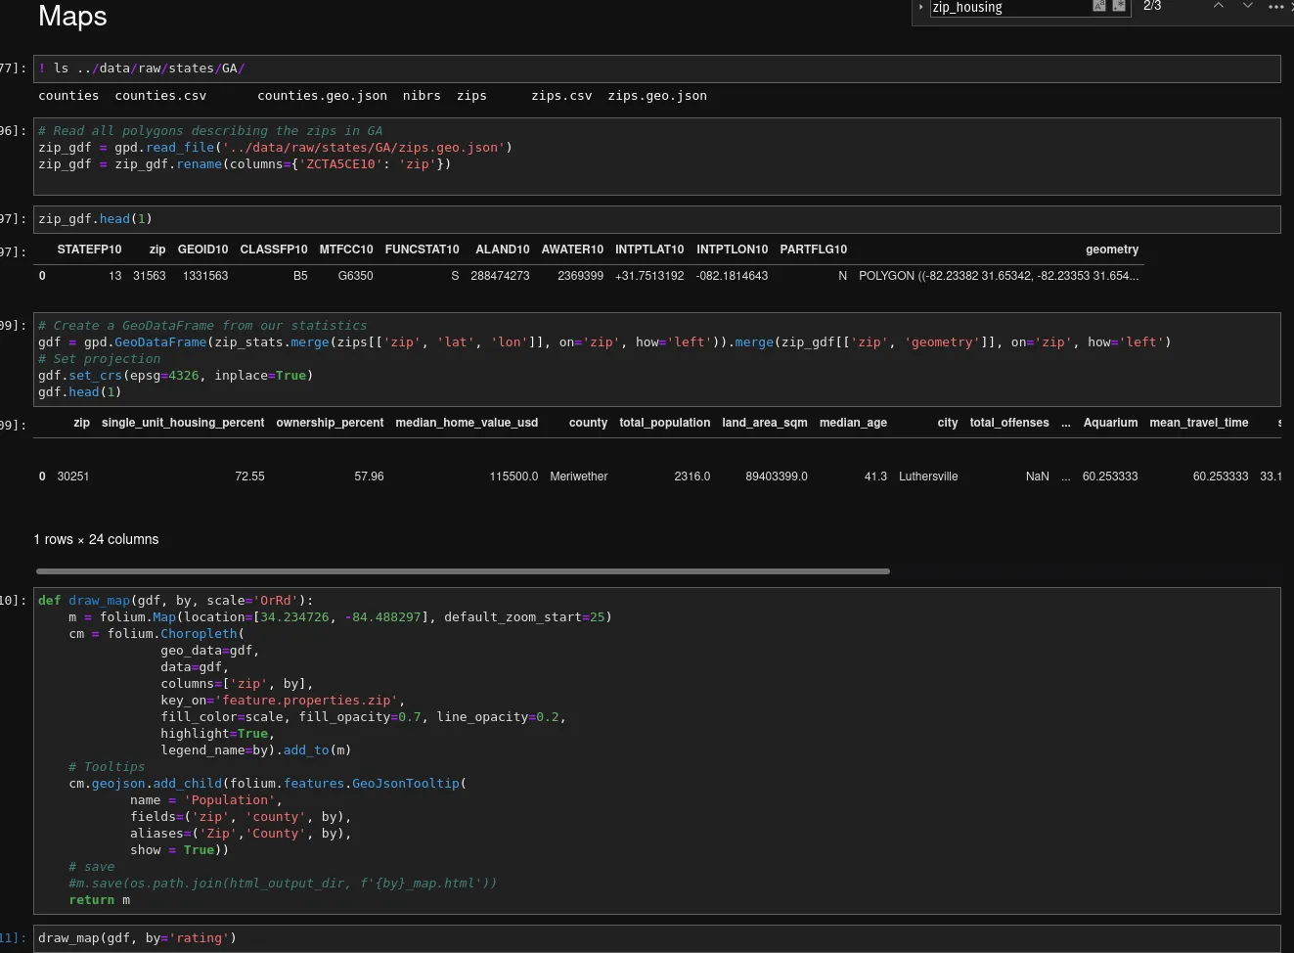Click the search field containing zip_housing
This screenshot has height=953, width=1294.
click(x=998, y=8)
